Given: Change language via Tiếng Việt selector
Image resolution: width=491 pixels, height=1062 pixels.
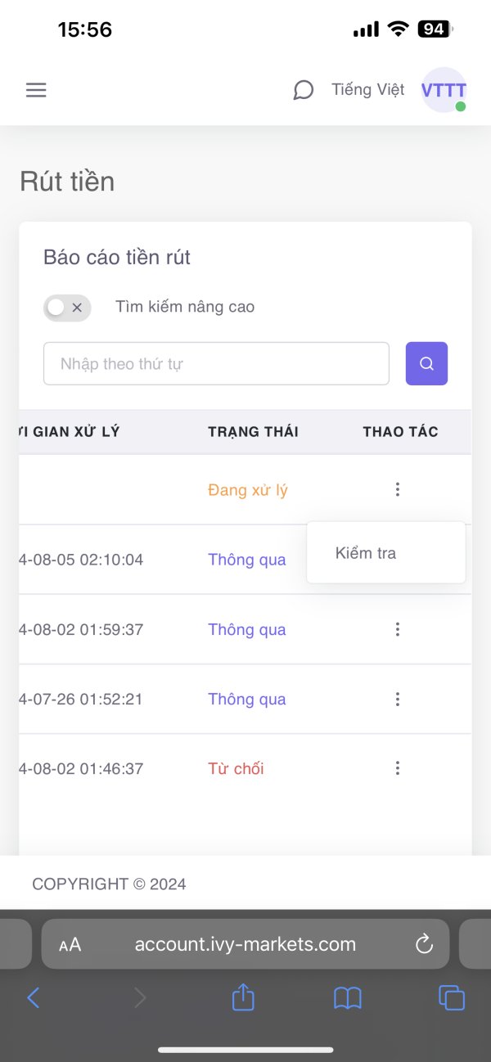Looking at the screenshot, I should [367, 90].
